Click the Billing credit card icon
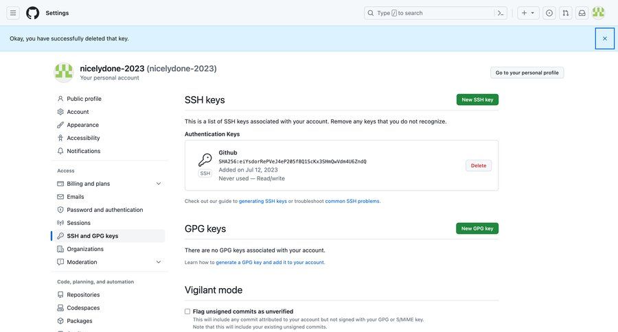This screenshot has height=332, width=618. tap(60, 184)
